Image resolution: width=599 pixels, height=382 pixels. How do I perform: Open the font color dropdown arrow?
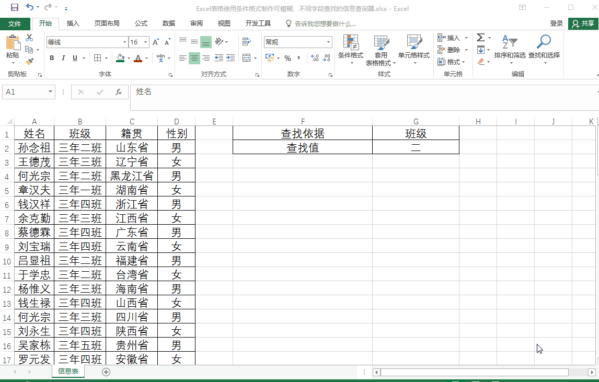146,59
